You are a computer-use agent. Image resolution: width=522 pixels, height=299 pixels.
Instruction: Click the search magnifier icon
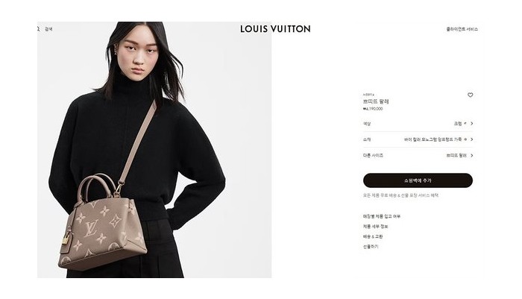(x=38, y=29)
